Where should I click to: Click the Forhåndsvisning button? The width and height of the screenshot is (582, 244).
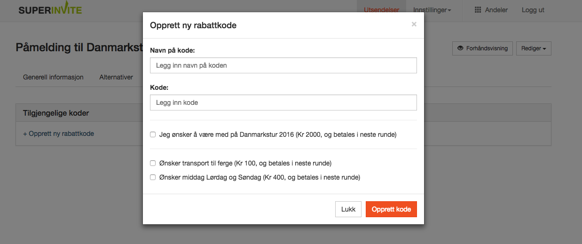[482, 48]
